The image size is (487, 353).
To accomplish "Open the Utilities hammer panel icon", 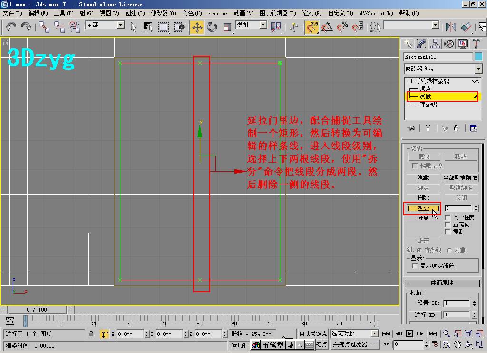I will (476, 44).
